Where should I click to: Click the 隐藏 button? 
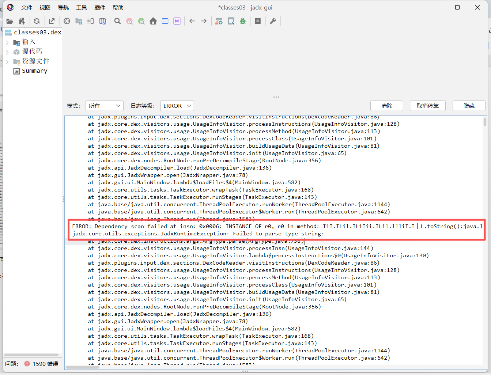coord(469,106)
